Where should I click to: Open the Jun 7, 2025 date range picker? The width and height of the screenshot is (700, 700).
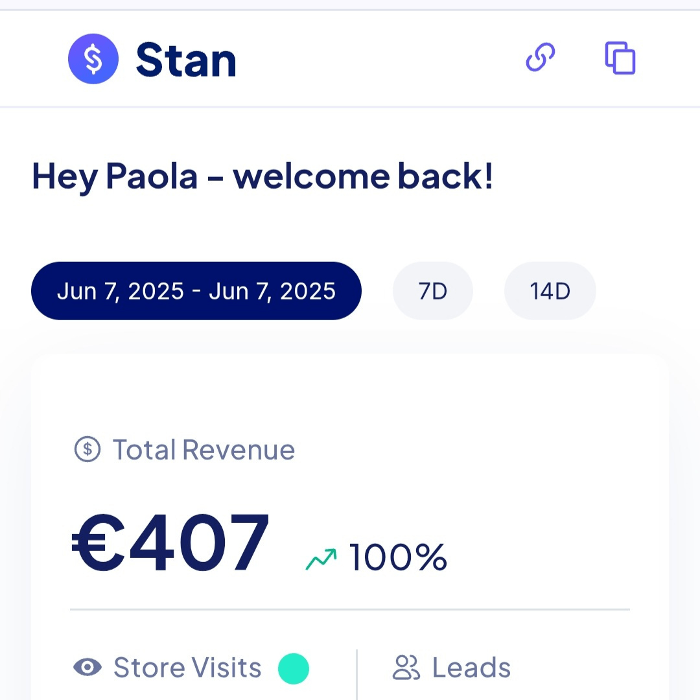[196, 291]
